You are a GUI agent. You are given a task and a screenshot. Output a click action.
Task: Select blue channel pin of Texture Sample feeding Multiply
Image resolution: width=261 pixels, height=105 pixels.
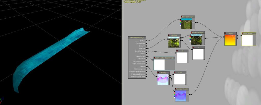tap(190, 40)
